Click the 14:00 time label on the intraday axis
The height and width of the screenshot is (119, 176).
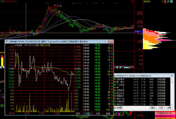tap(57, 114)
